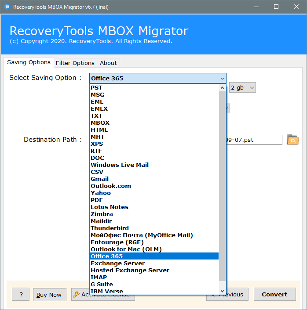Click the question mark help button
The height and width of the screenshot is (310, 307).
pos(21,294)
